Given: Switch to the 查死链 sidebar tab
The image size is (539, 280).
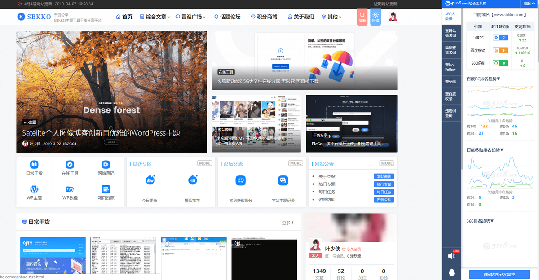Looking at the screenshot, I should [x=451, y=82].
